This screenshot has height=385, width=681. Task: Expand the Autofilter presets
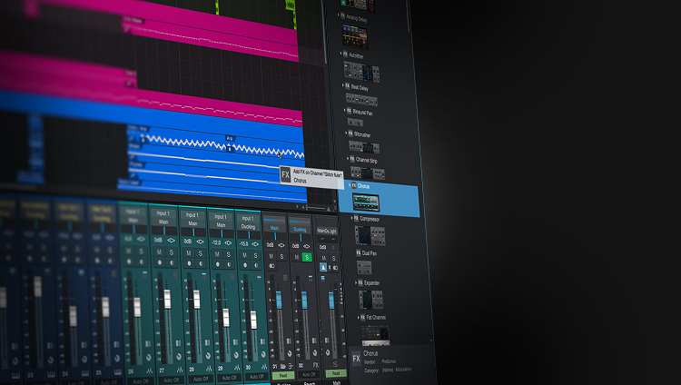[340, 54]
